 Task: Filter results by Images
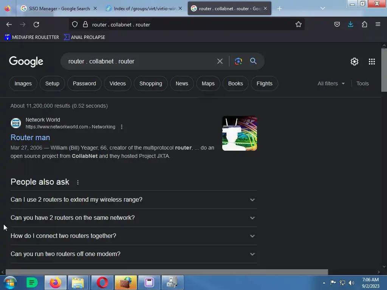(23, 83)
